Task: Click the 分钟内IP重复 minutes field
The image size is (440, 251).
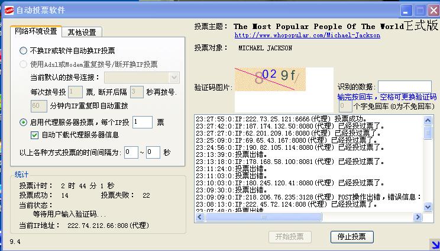Action: click(x=38, y=106)
